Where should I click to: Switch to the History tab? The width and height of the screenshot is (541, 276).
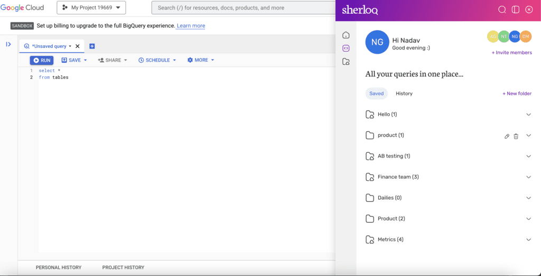(x=404, y=94)
